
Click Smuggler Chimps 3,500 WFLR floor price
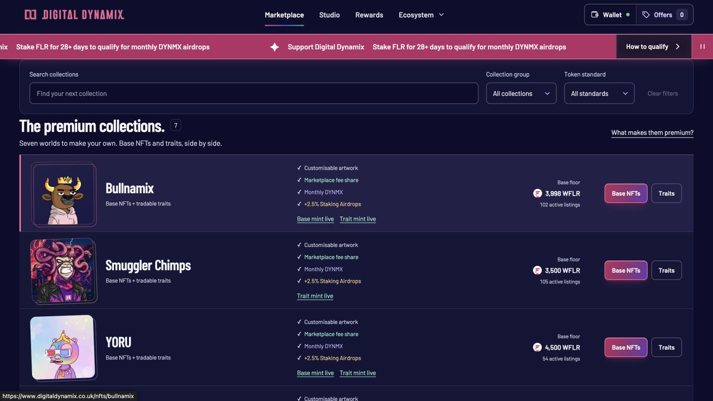click(x=563, y=270)
